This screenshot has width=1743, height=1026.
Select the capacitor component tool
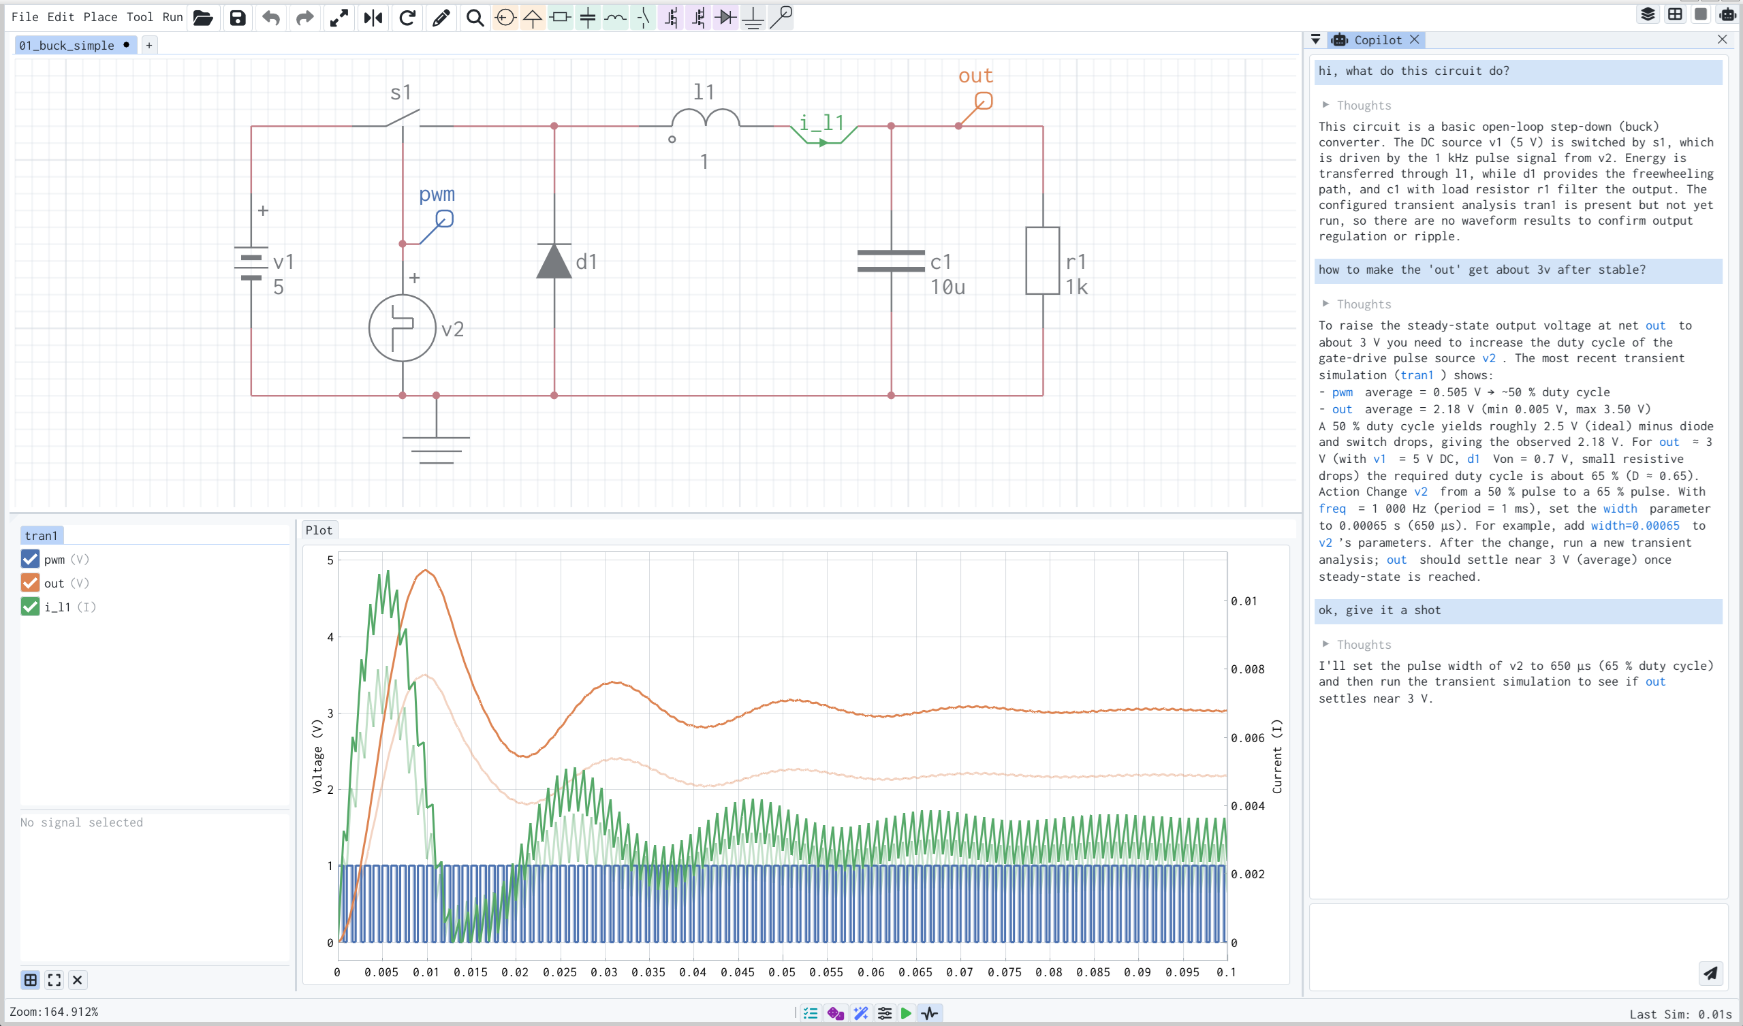[588, 17]
